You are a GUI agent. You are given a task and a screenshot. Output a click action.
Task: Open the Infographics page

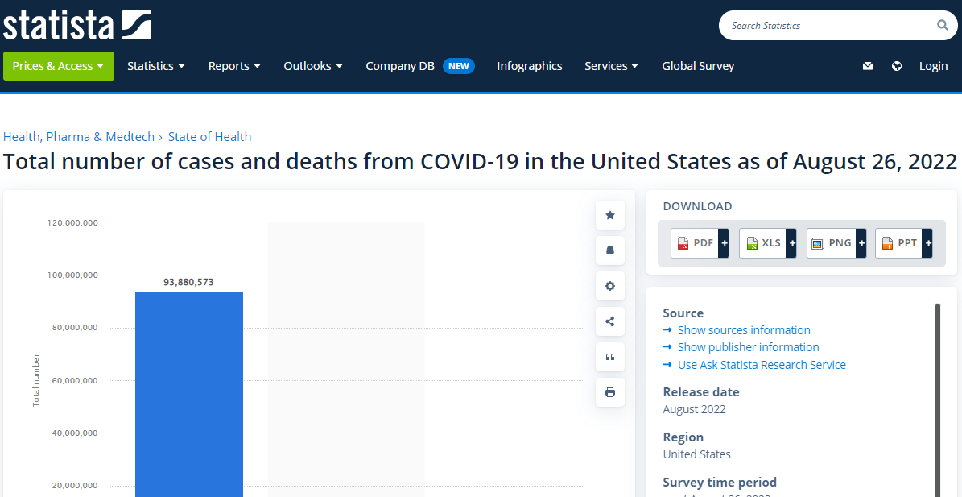click(529, 66)
